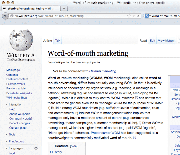
Task: Click Donate to Wikipedia link
Action: pyautogui.click(x=19, y=93)
